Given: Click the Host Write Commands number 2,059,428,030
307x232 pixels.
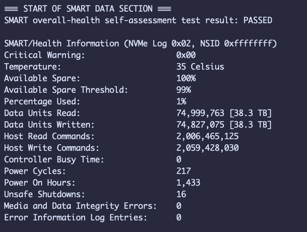Looking at the screenshot, I should click(x=207, y=148).
